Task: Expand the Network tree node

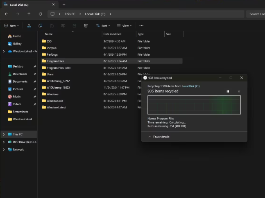Action: [4, 149]
